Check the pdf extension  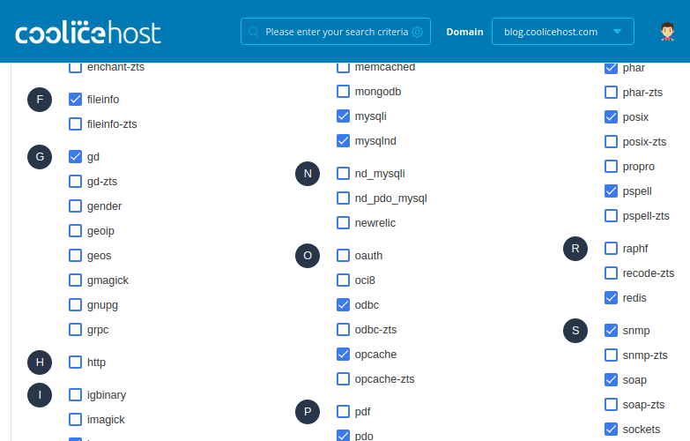pyautogui.click(x=344, y=412)
